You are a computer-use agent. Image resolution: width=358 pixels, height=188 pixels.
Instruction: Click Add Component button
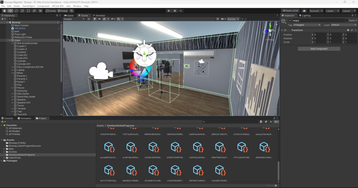click(319, 49)
